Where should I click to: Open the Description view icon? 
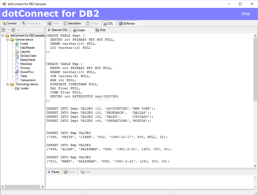65,23
